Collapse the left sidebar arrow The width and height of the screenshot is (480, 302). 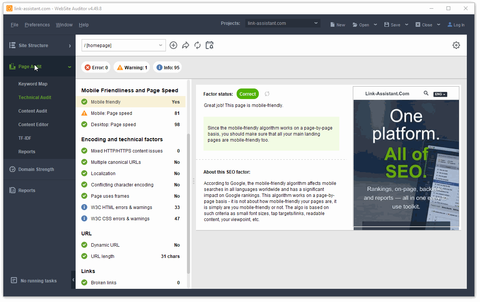[x=73, y=280]
